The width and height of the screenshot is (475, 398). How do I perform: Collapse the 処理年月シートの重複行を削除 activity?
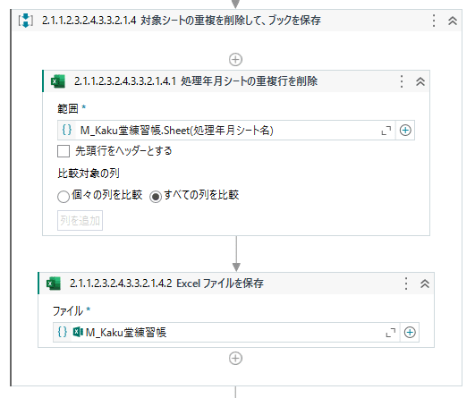tap(420, 81)
